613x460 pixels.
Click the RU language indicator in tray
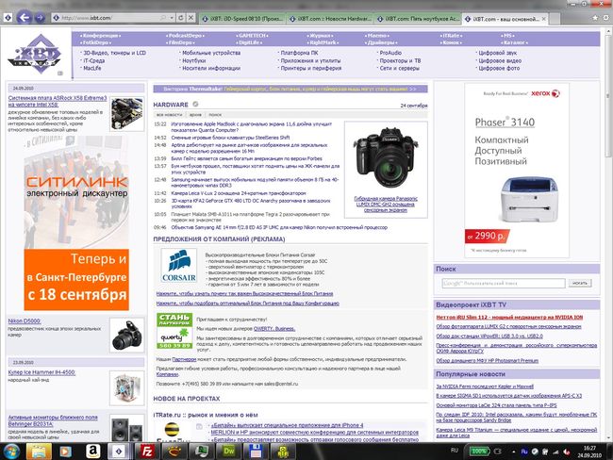[454, 451]
